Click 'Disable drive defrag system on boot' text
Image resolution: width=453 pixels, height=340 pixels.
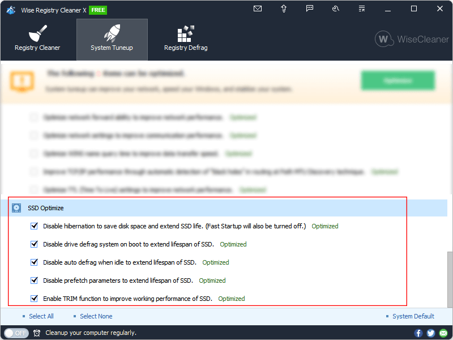129,244
